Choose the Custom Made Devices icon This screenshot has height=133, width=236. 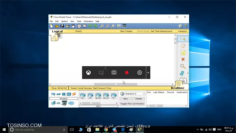click(x=64, y=103)
